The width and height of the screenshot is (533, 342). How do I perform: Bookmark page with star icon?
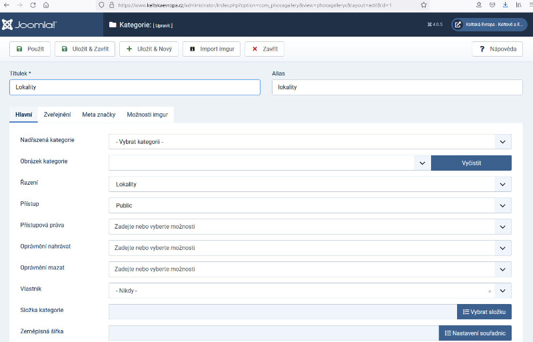click(x=424, y=5)
